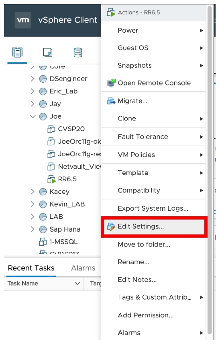The width and height of the screenshot is (220, 344).
Task: Click the Open Remote Console icon
Action: click(x=111, y=83)
